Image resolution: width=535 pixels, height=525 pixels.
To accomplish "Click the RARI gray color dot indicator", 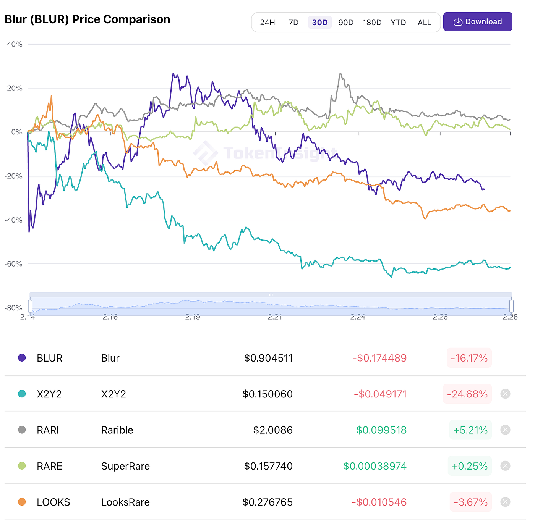I will 21,430.
